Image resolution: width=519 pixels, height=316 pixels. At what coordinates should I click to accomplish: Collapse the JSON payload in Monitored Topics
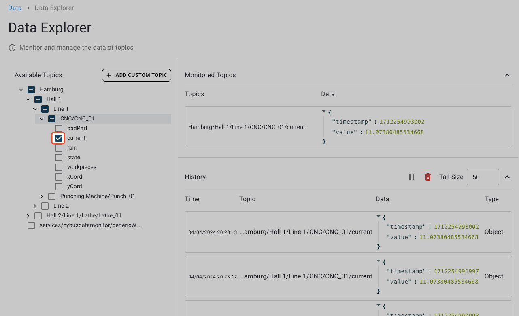pos(323,111)
